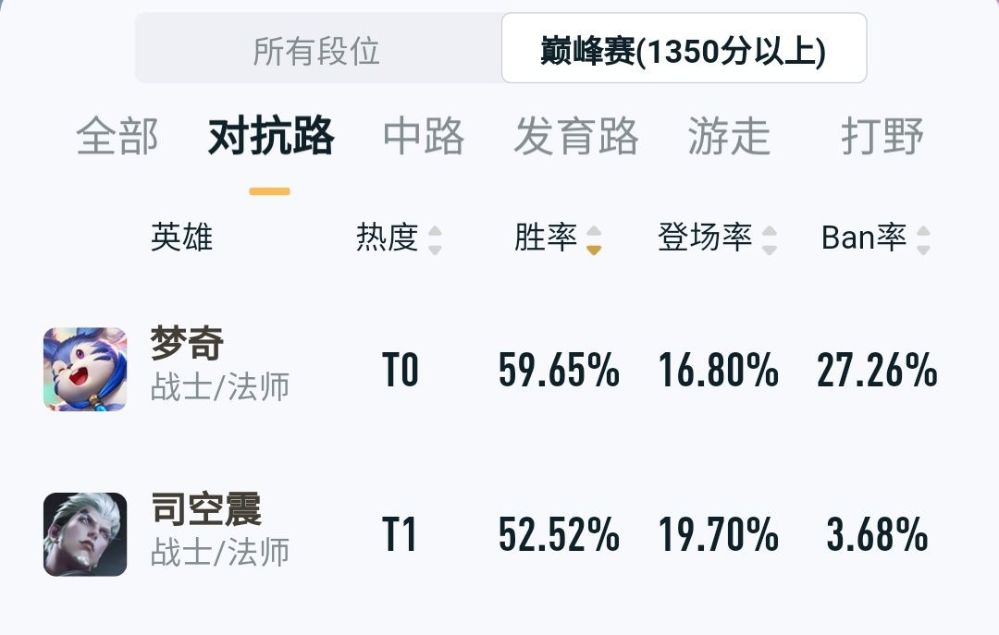Open 司空震 hero name link

click(x=206, y=509)
